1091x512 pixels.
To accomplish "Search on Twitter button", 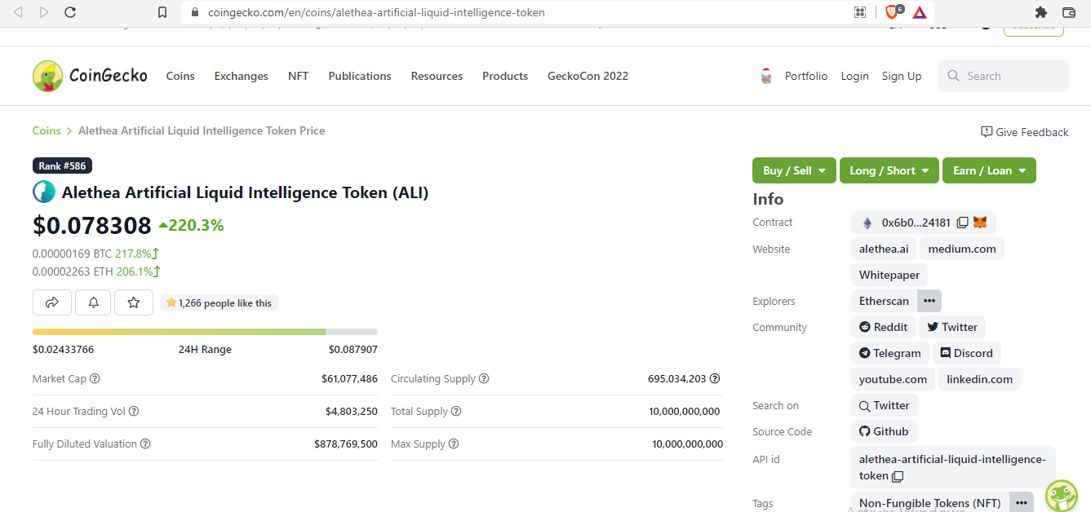I will [884, 405].
